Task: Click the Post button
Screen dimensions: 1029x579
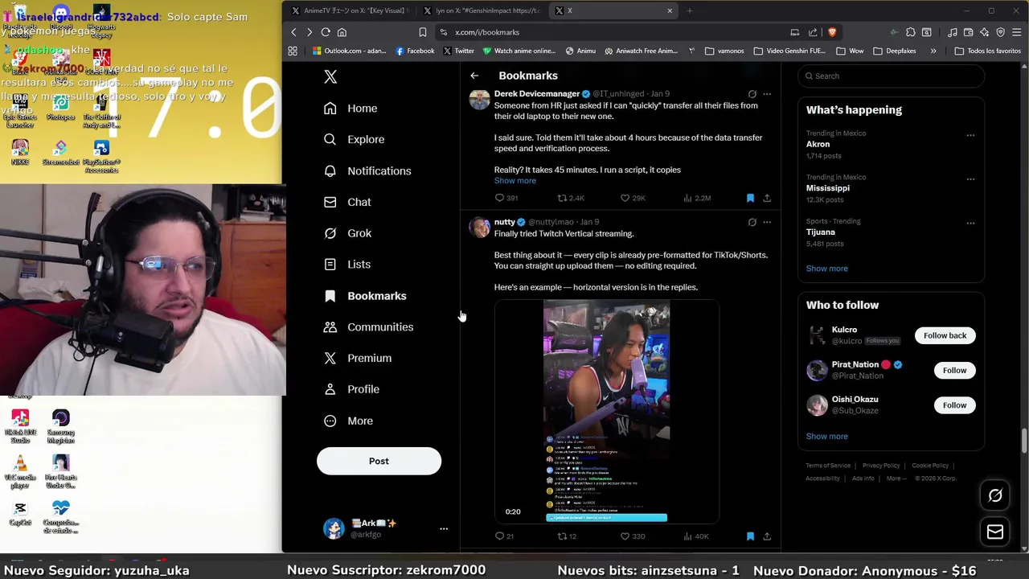Action: pyautogui.click(x=379, y=461)
